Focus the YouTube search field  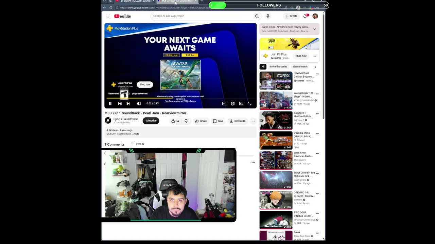coord(202,16)
